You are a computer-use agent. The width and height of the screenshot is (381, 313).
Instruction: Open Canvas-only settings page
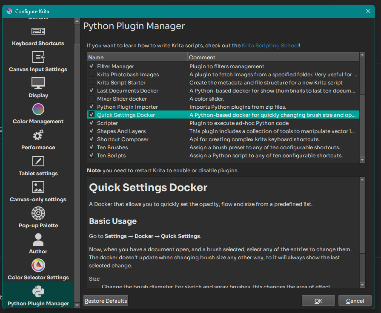(x=38, y=192)
